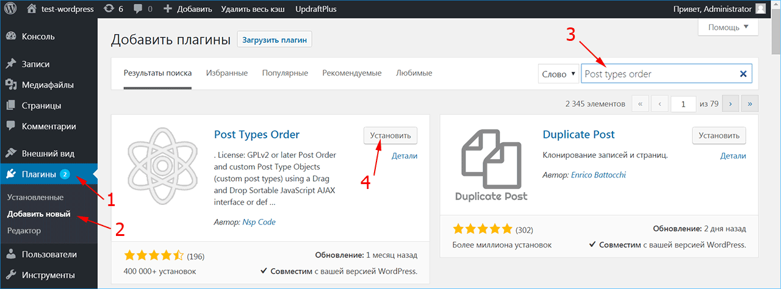
Task: Expand the Помощь help dropdown
Action: (728, 27)
